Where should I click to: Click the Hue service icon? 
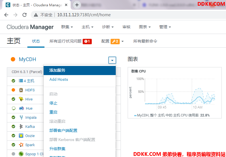pos(21,108)
